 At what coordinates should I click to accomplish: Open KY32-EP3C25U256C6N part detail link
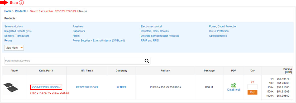click(x=46, y=87)
